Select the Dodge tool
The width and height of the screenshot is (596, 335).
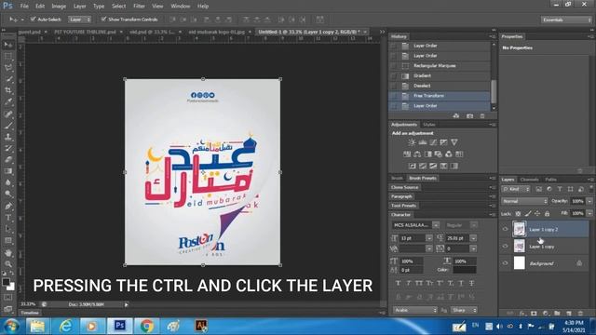[x=8, y=194]
